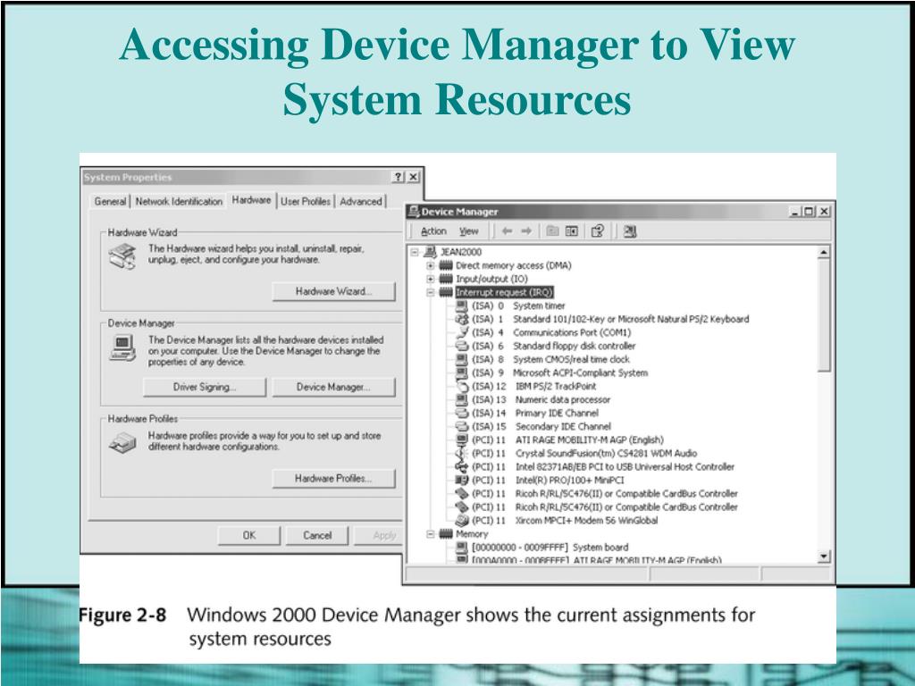Click the System timer device icon
Screen dimensions: 915x686
[x=462, y=305]
